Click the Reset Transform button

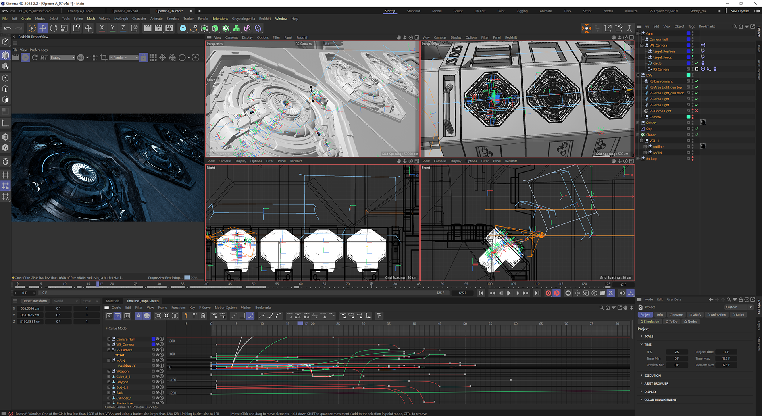point(35,301)
